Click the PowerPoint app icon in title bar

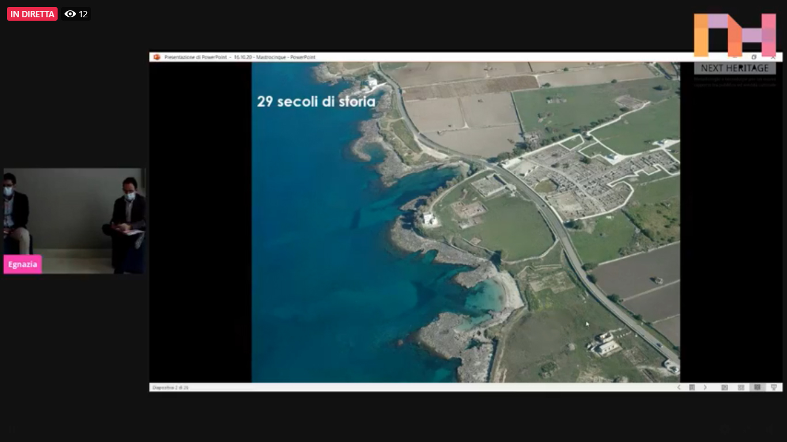coord(157,57)
